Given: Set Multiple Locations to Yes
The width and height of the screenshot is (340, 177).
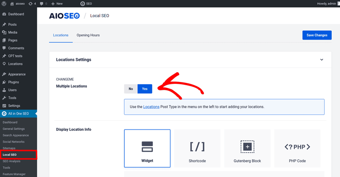Looking at the screenshot, I should coord(145,89).
